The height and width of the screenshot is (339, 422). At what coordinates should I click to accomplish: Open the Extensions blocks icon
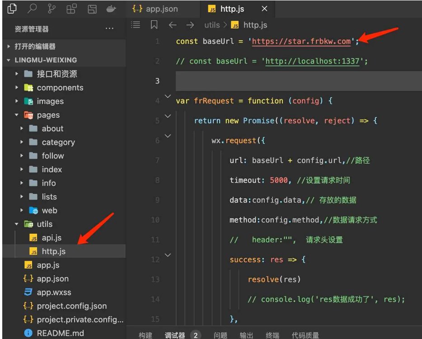pyautogui.click(x=71, y=9)
